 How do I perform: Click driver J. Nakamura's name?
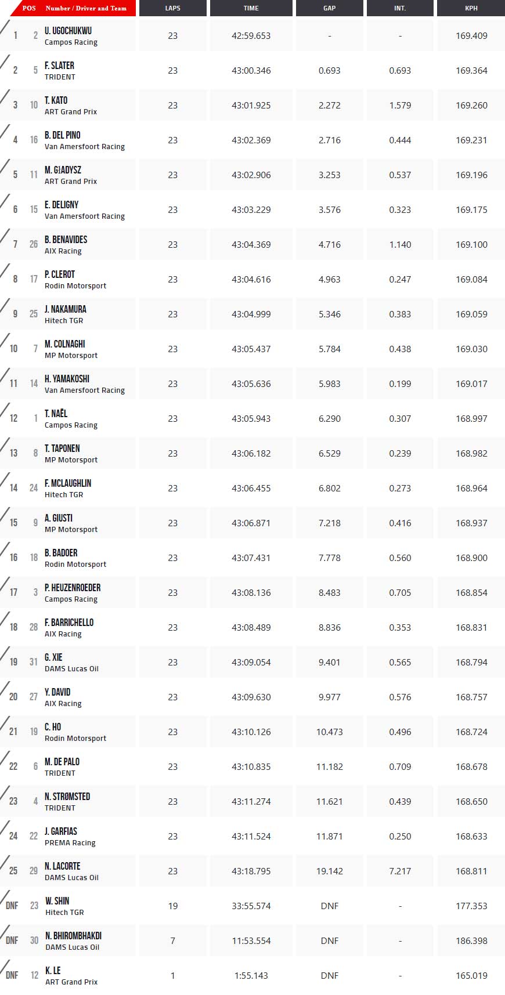[x=66, y=309]
